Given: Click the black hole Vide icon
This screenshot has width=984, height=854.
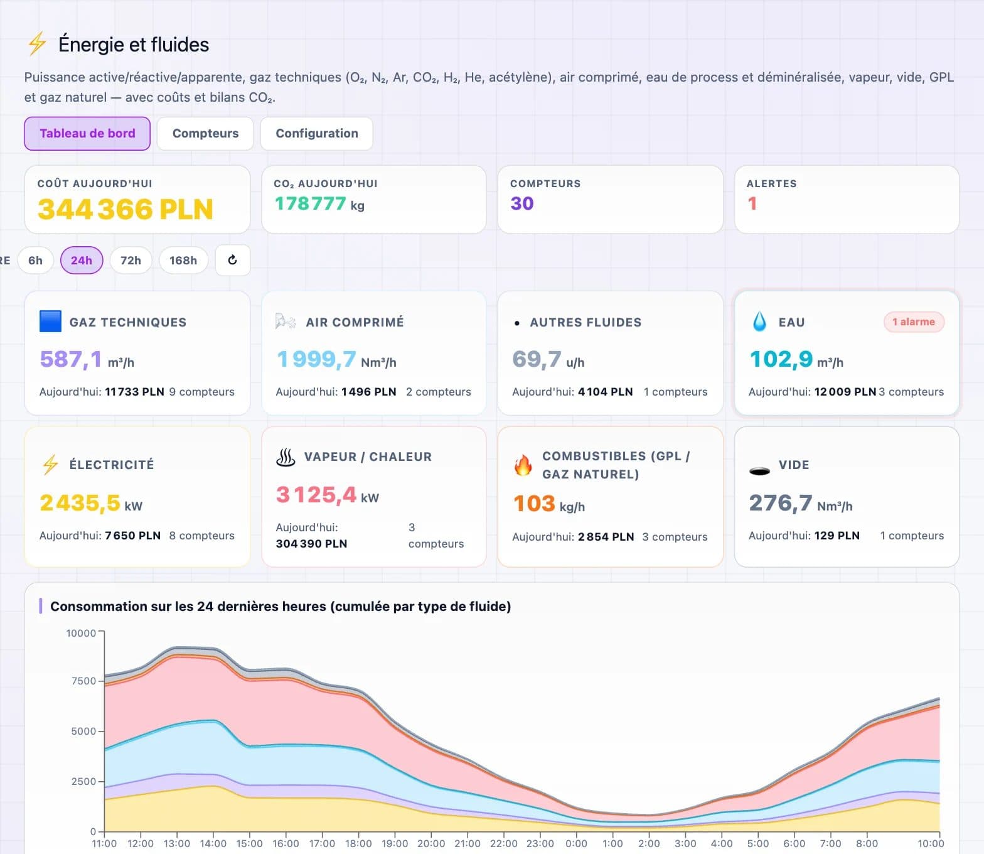Looking at the screenshot, I should coord(759,471).
